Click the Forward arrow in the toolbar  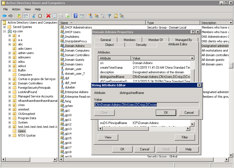click(x=11, y=16)
